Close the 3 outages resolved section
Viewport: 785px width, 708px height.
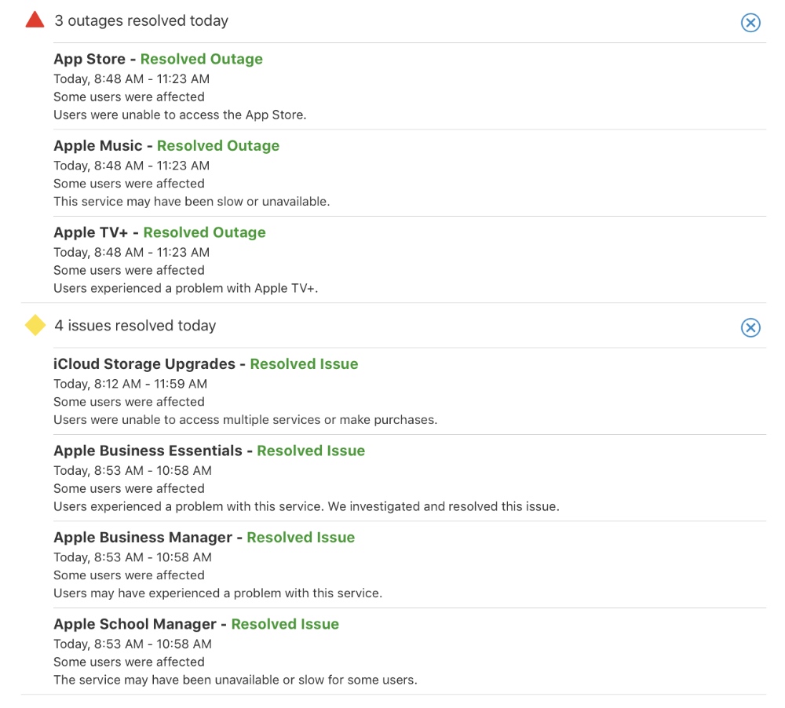[x=750, y=23]
